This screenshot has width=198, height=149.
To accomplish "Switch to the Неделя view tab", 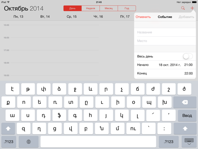I will coord(91,8).
